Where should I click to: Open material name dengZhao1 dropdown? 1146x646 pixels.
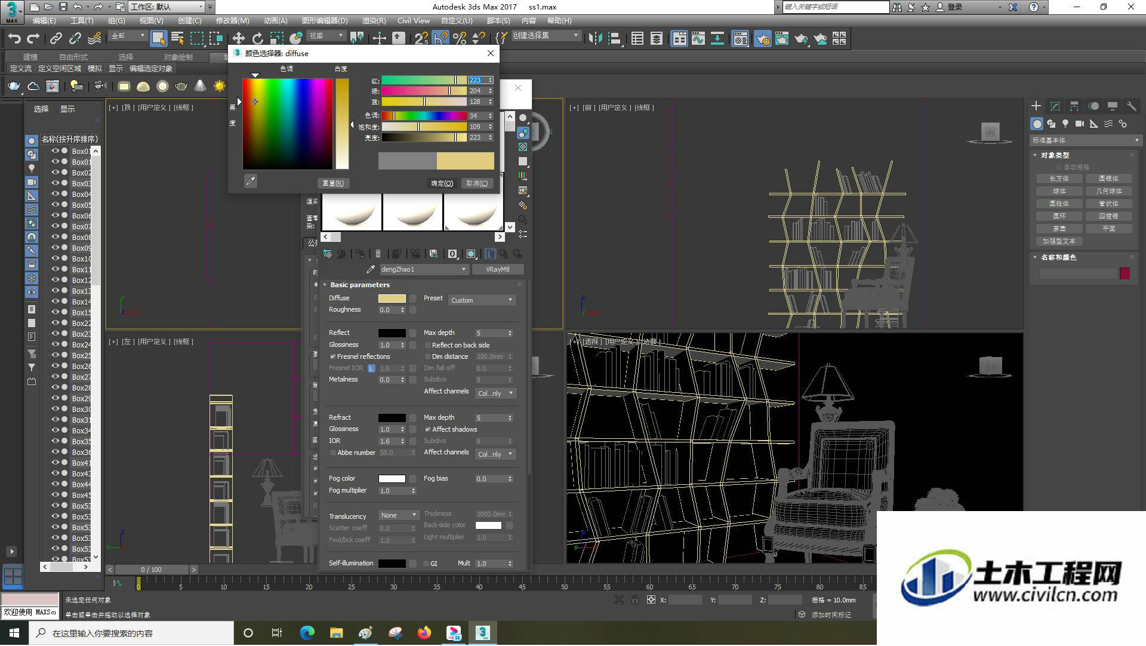(423, 269)
